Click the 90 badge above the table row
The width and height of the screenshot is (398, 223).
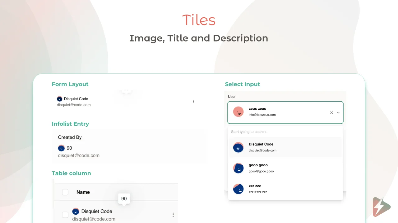124,199
